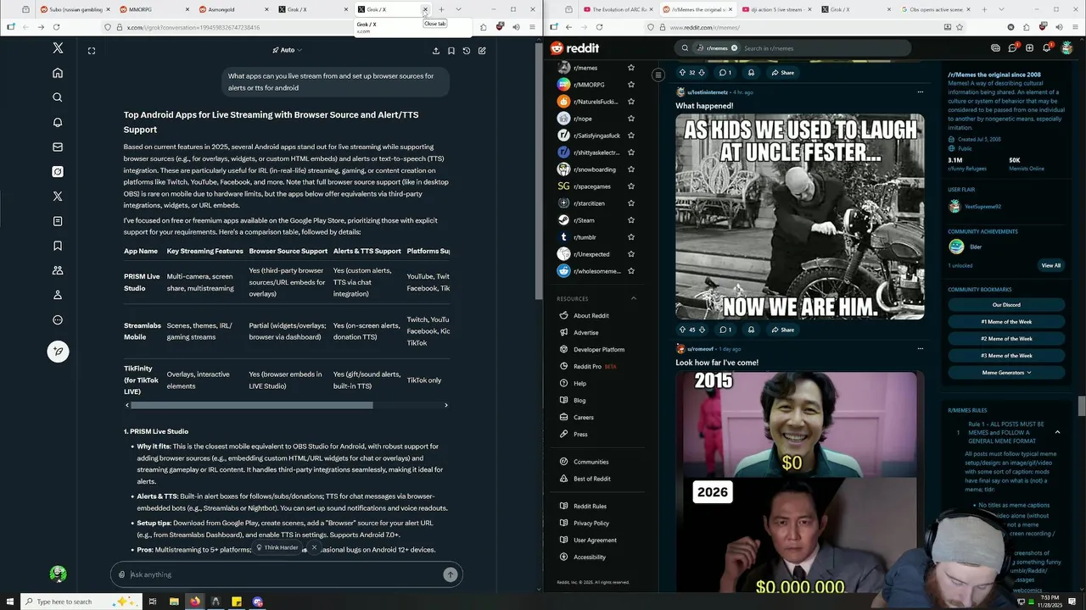Viewport: 1086px width, 610px height.
Task: Open the Our Discord bookmark button
Action: point(1006,305)
